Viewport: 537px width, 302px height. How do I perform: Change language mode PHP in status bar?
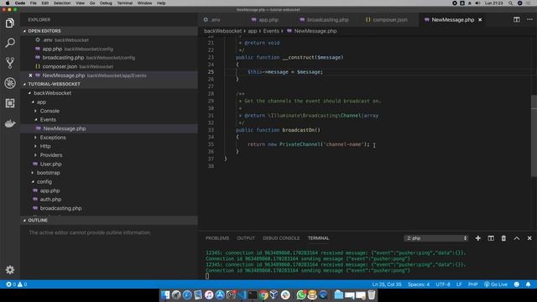(473, 284)
